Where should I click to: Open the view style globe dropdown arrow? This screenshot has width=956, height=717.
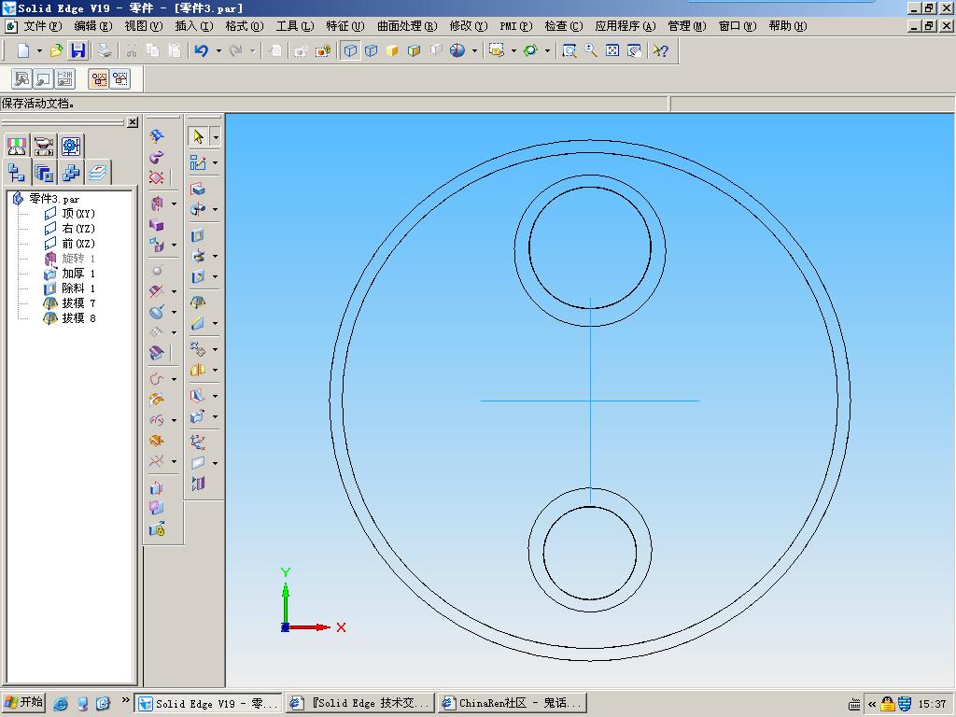coord(474,51)
